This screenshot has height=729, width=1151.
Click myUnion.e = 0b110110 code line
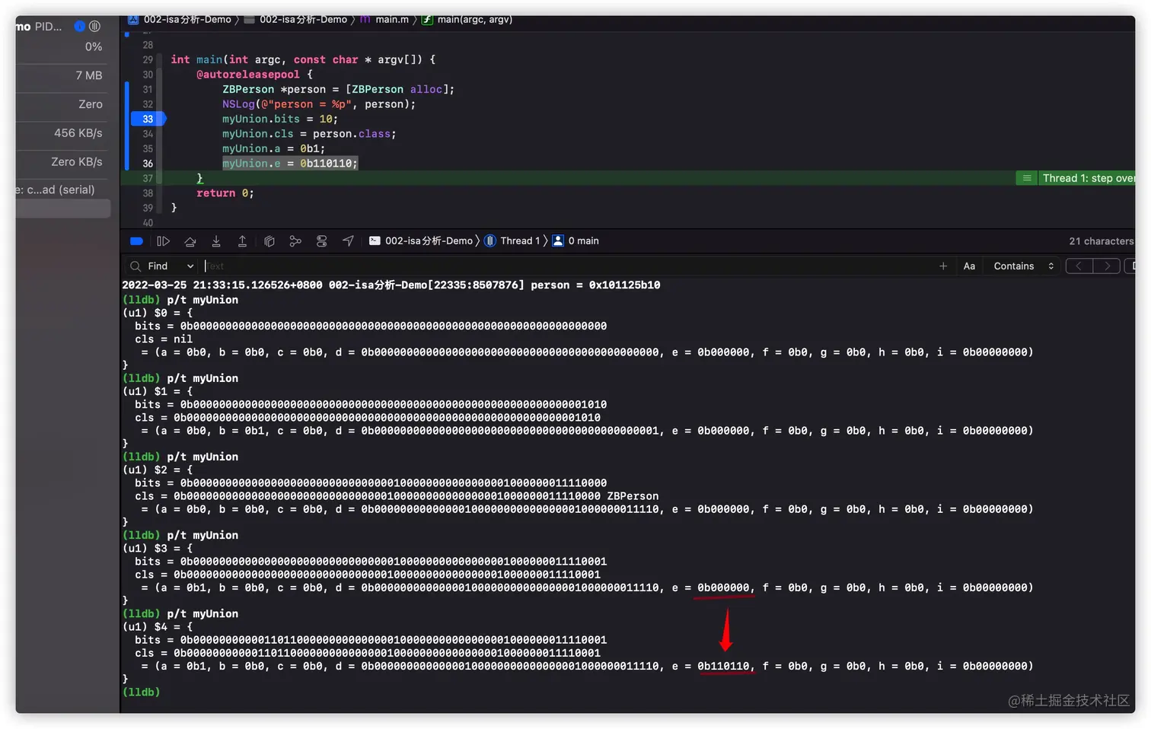tap(290, 164)
